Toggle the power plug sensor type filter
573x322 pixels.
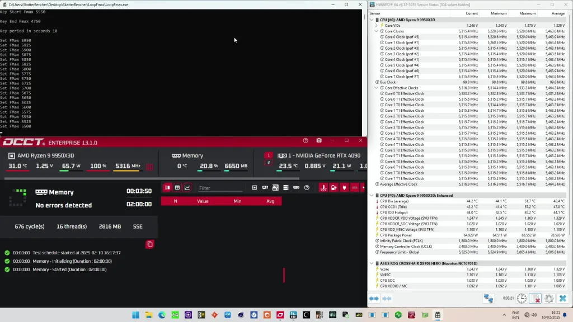click(x=344, y=188)
